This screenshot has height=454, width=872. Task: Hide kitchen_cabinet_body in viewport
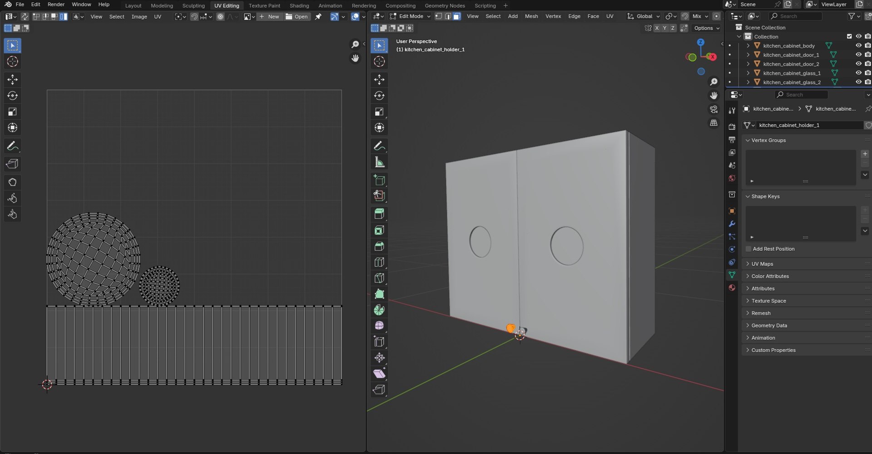click(858, 45)
